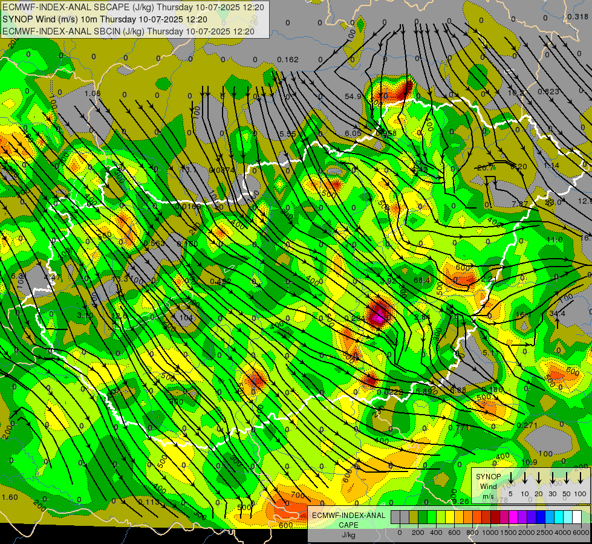Image resolution: width=592 pixels, height=544 pixels.
Task: Pick the olive CAPE legend swatch
Action: coord(414,517)
